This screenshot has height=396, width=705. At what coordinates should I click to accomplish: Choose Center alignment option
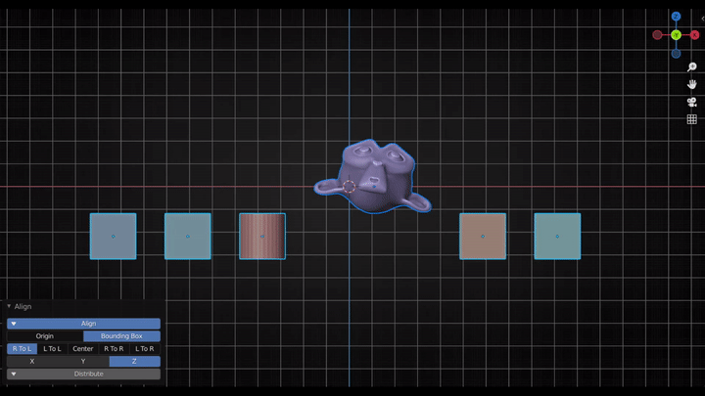tap(83, 349)
